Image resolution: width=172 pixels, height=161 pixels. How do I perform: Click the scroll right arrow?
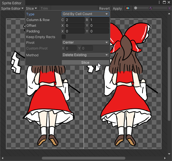165,158
